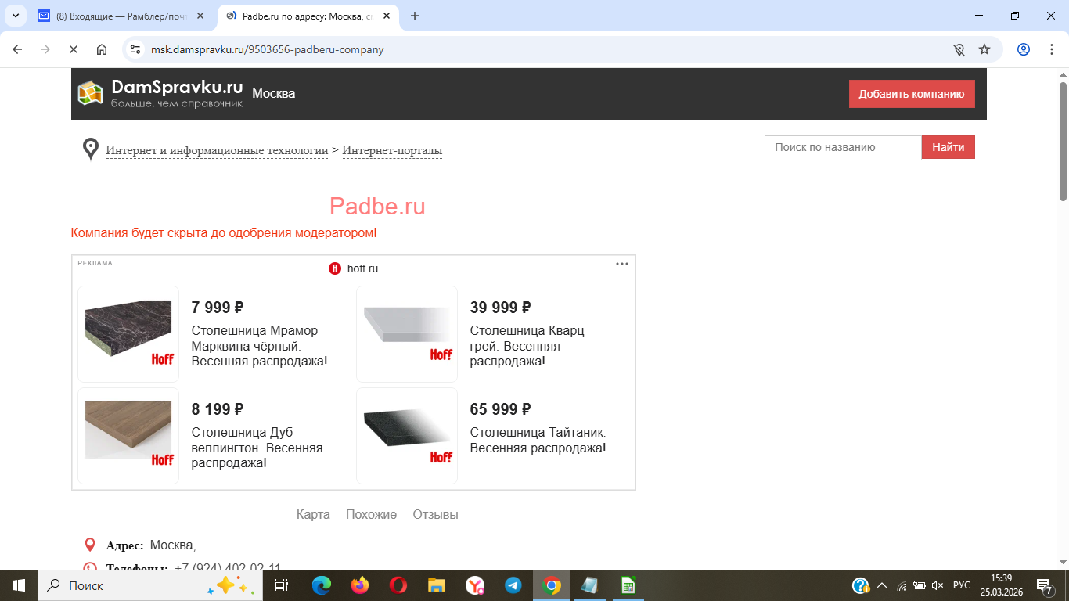Select the Padbe.ru browser tab
Image resolution: width=1069 pixels, height=601 pixels.
307,16
